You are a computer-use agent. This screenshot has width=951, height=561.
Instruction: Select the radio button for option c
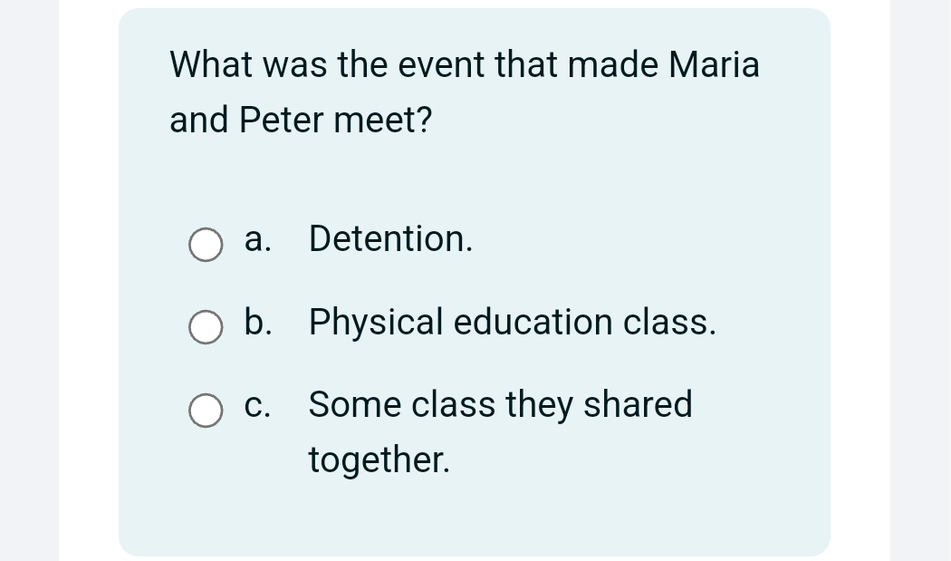pos(206,410)
